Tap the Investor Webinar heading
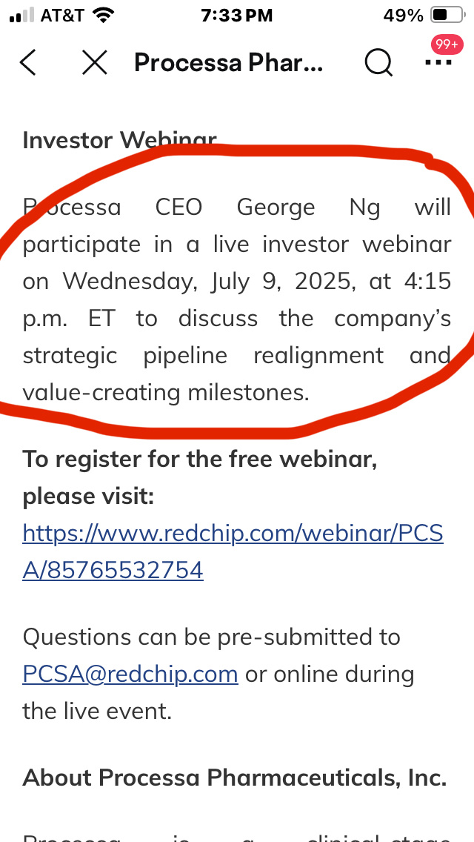Image resolution: width=474 pixels, height=842 pixels. tap(120, 140)
